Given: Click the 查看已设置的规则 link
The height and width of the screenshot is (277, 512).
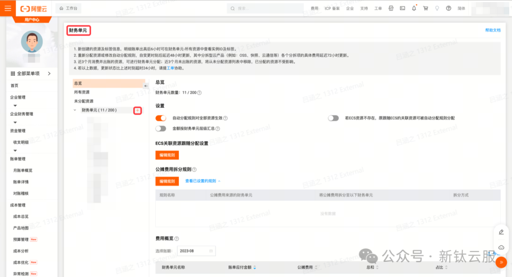Looking at the screenshot, I should pos(201,181).
